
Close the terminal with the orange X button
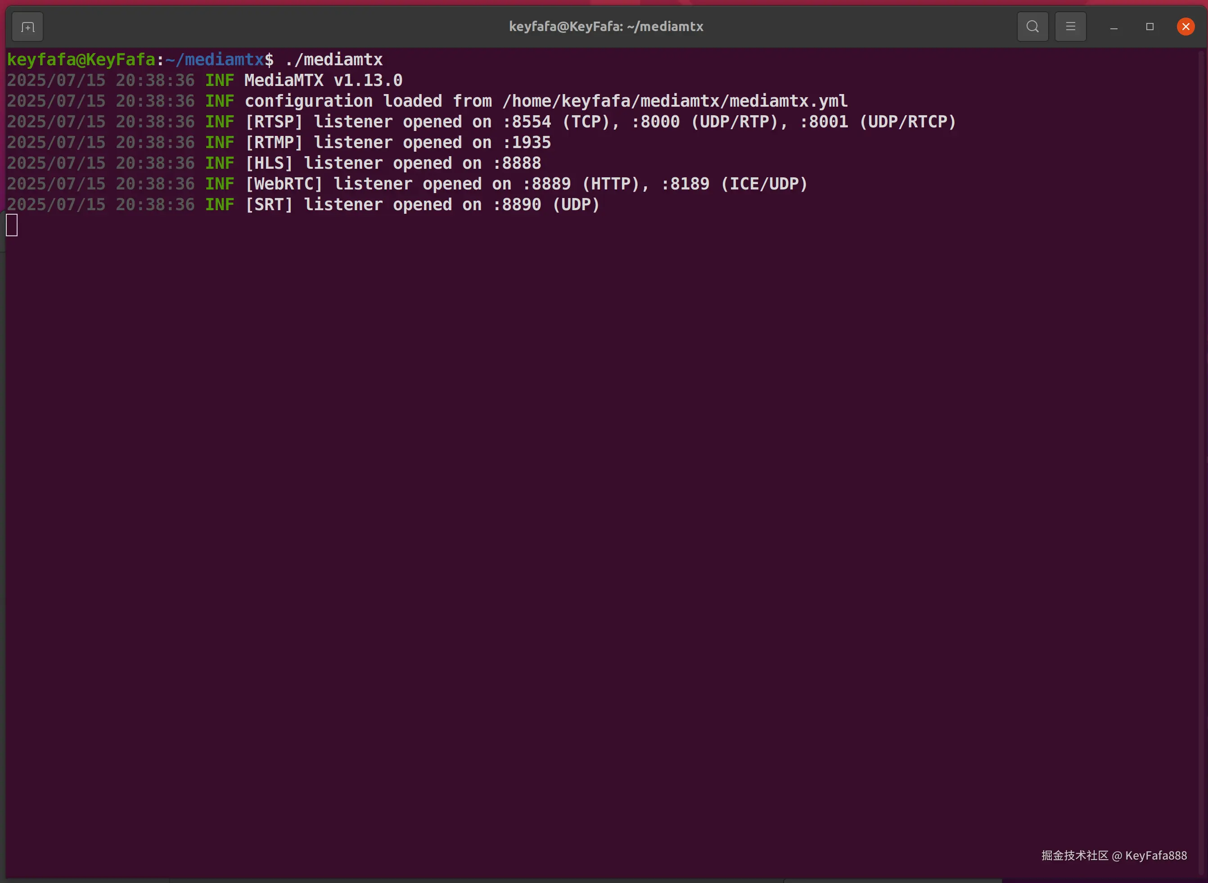click(x=1185, y=27)
